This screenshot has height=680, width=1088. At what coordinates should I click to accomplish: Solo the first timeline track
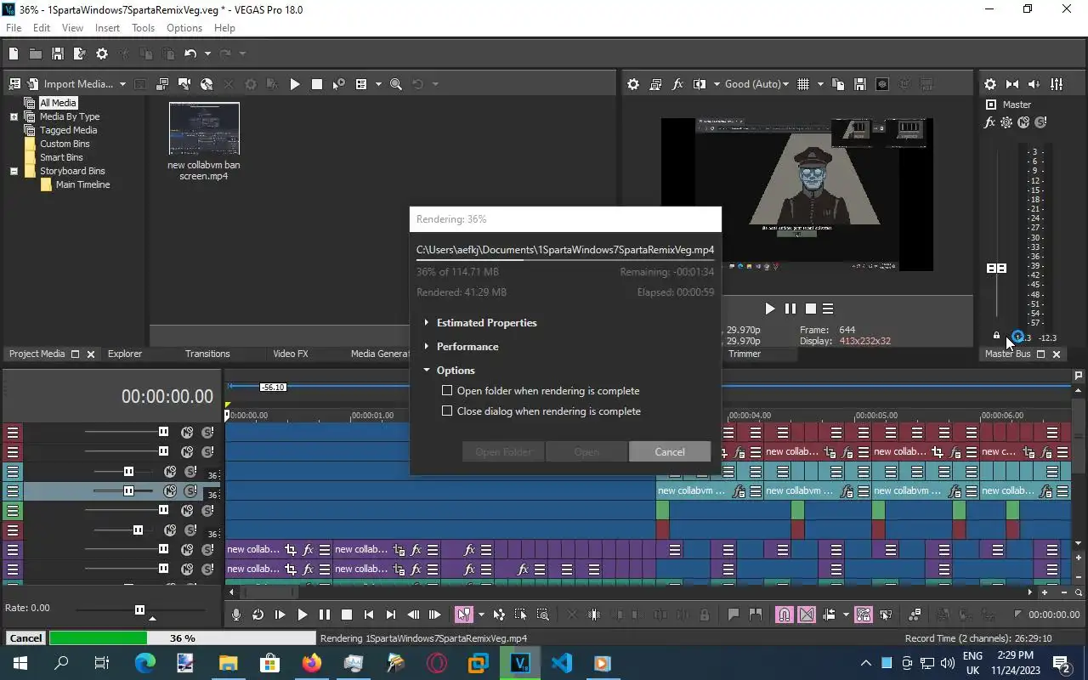(x=207, y=432)
